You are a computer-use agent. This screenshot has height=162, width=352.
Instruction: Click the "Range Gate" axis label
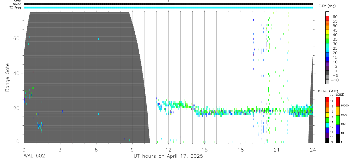(x=7, y=77)
